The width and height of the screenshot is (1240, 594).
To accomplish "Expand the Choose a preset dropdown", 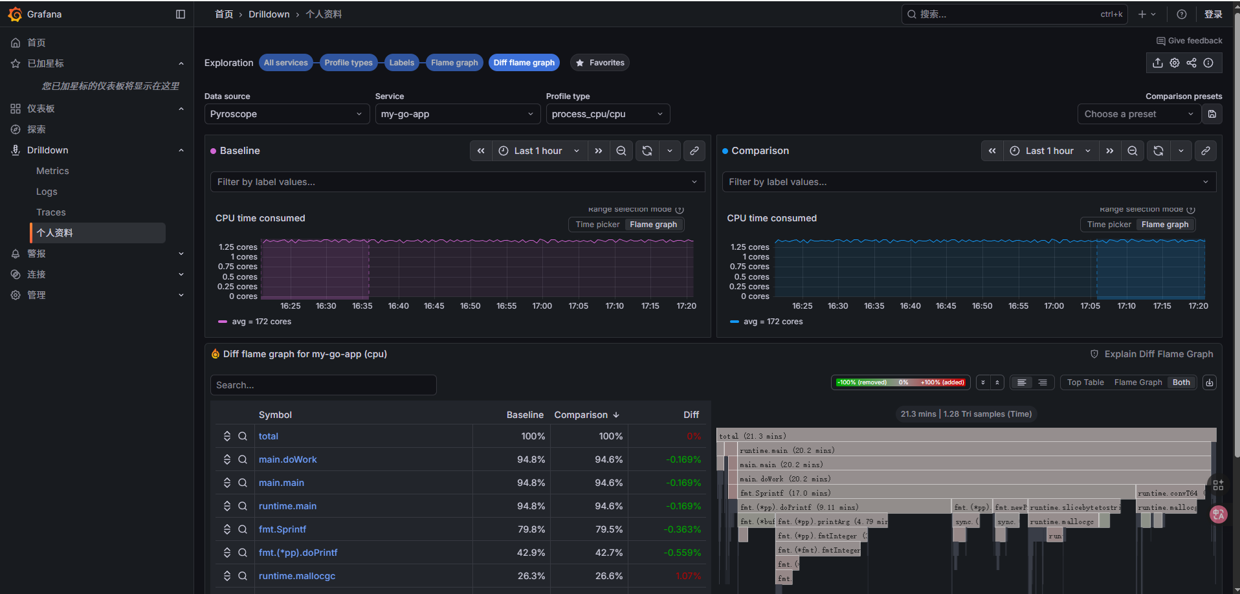I will [x=1138, y=114].
